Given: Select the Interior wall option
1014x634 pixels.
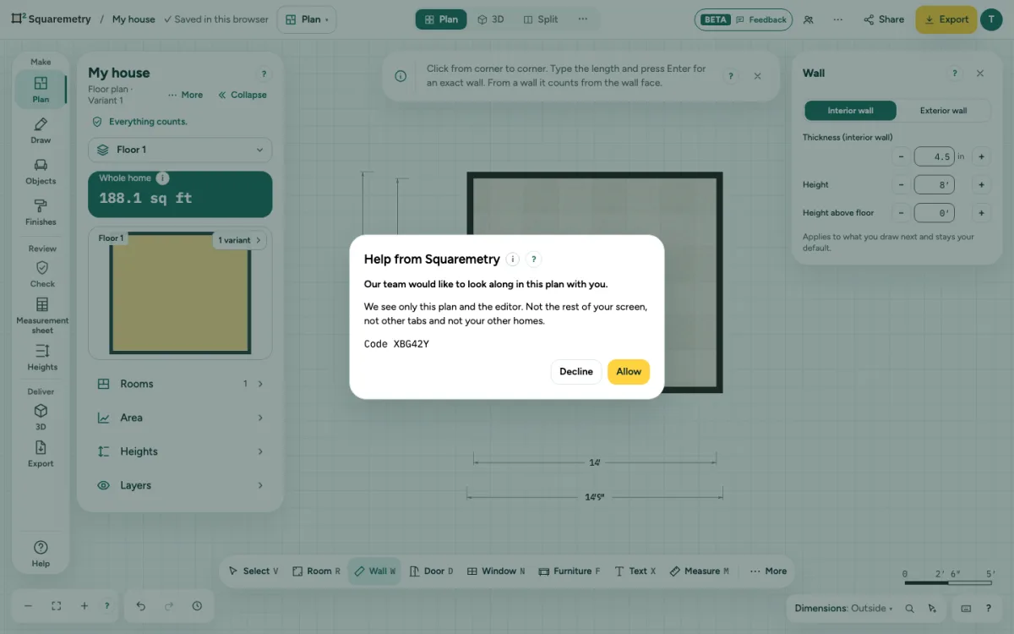Looking at the screenshot, I should pos(850,111).
